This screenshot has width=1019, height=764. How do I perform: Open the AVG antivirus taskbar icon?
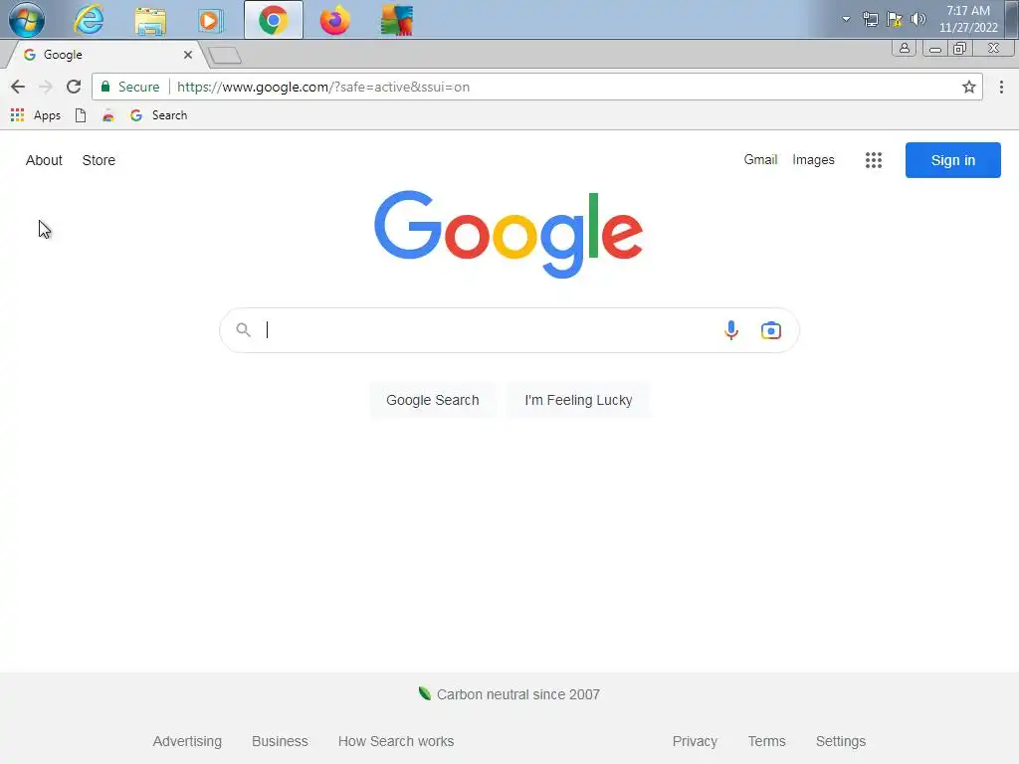[x=396, y=20]
